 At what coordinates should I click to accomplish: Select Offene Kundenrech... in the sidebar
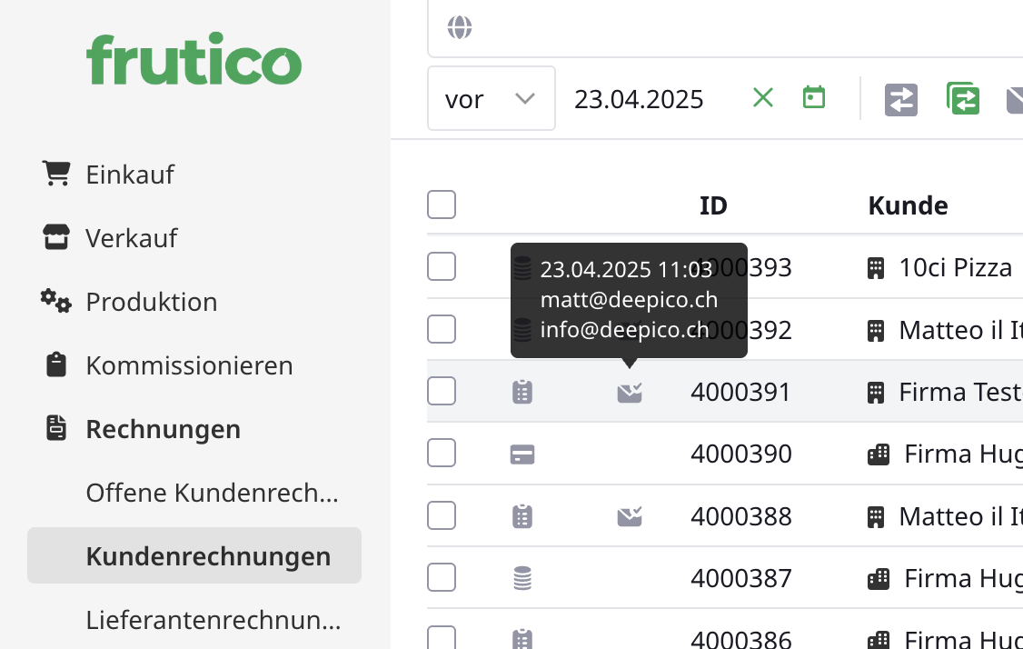pyautogui.click(x=211, y=492)
